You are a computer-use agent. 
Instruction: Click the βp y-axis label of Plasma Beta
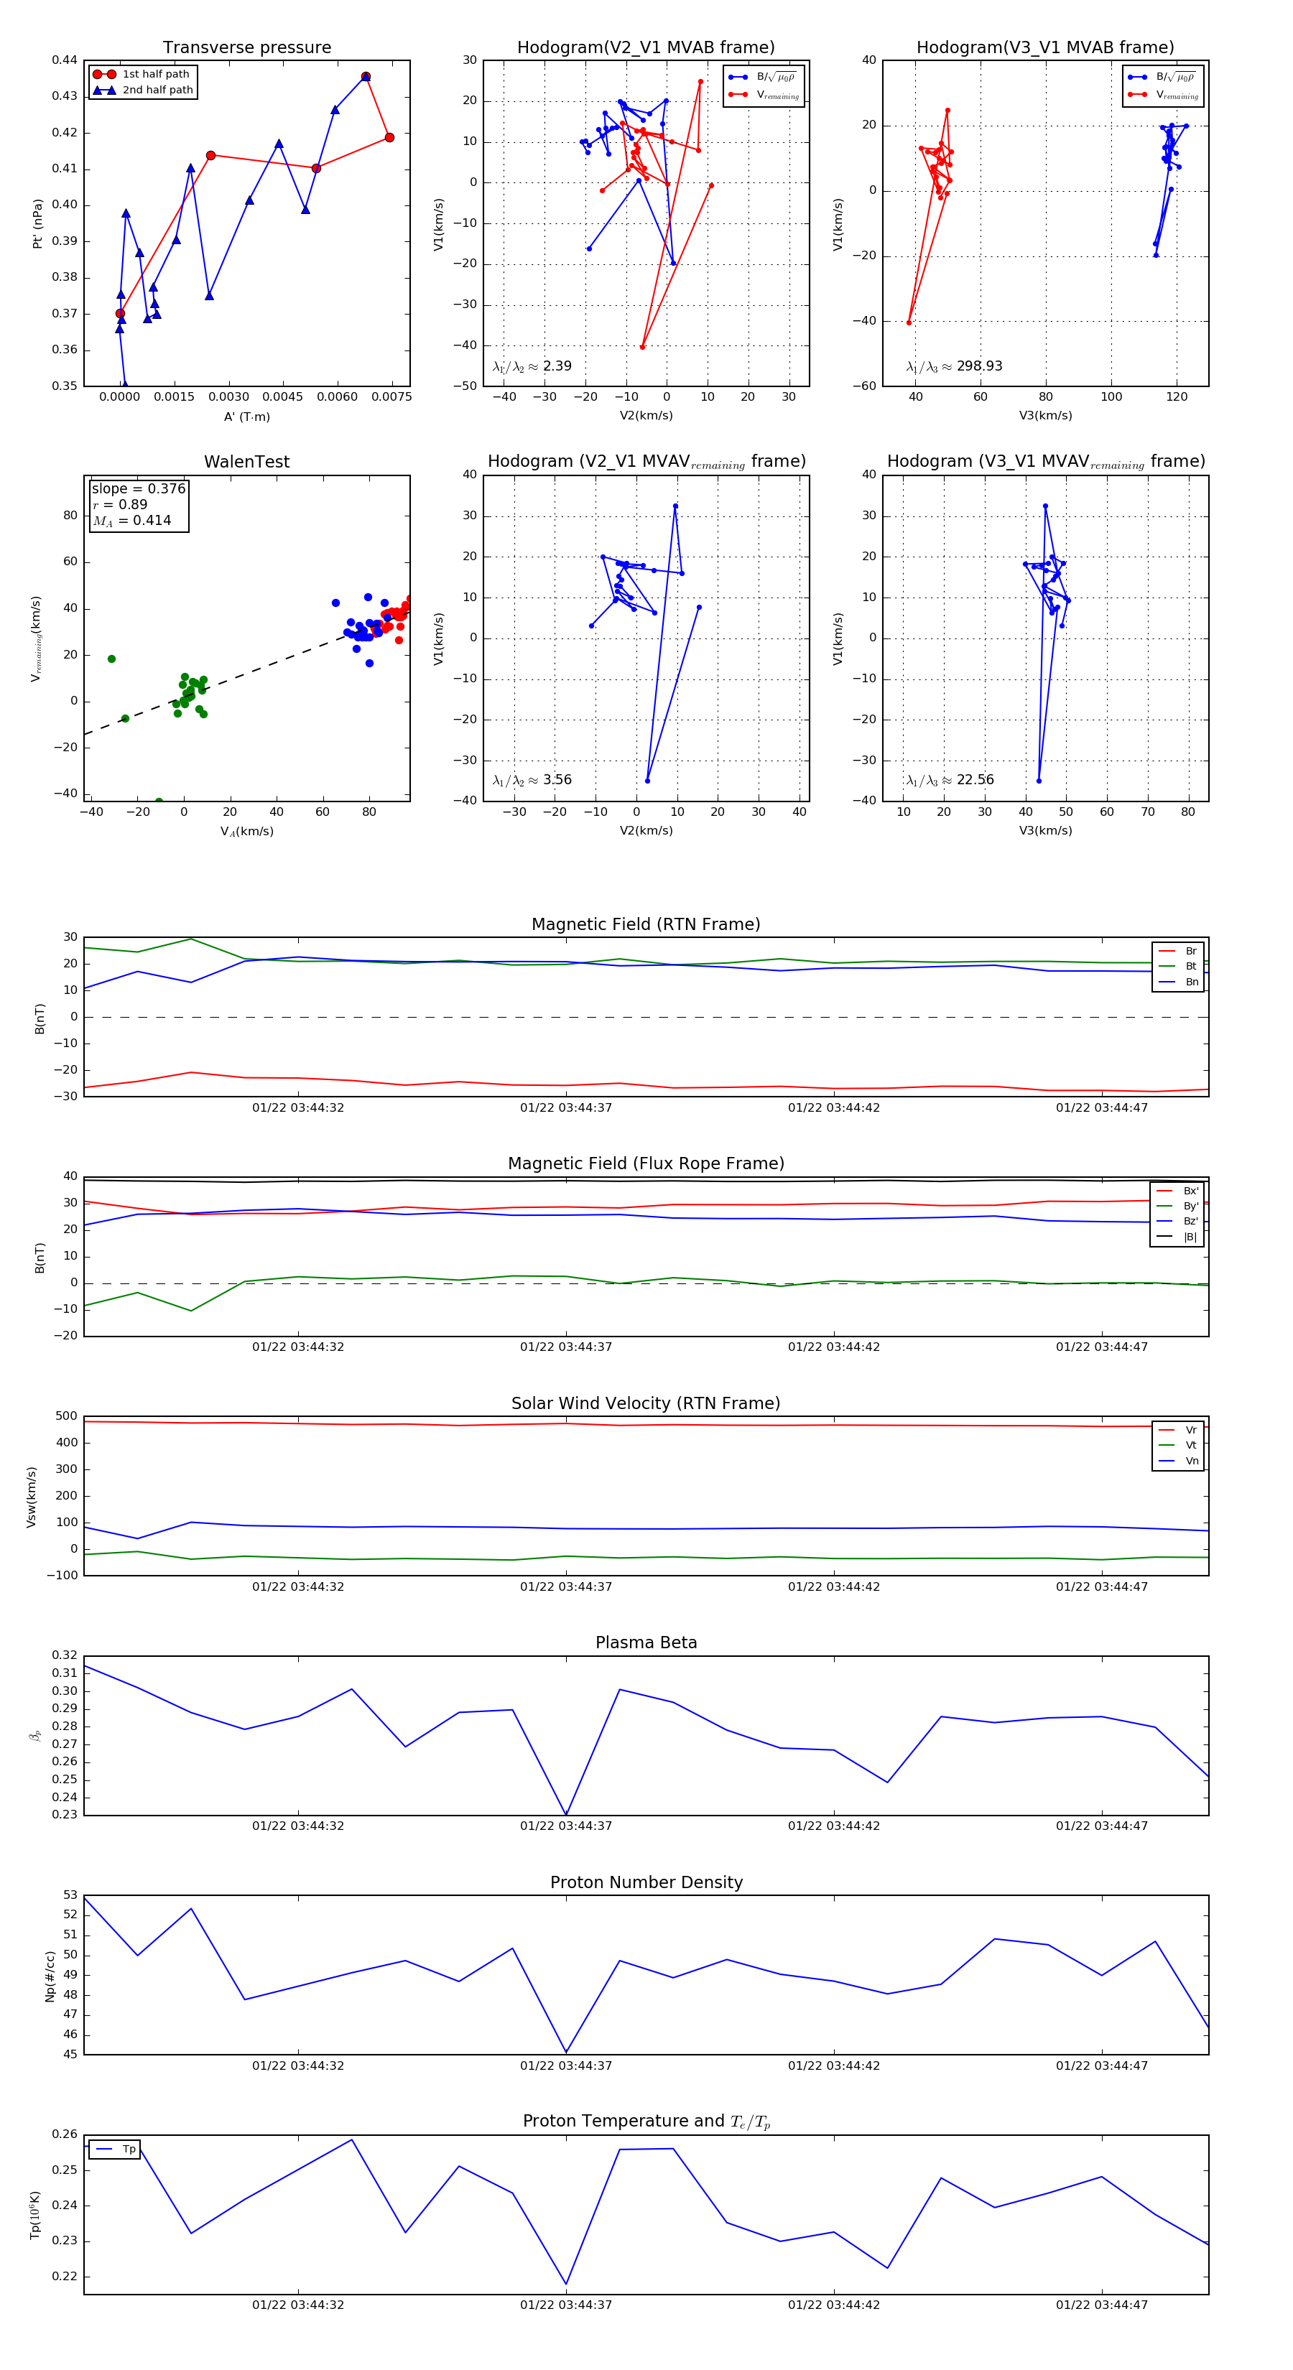pos(35,1735)
